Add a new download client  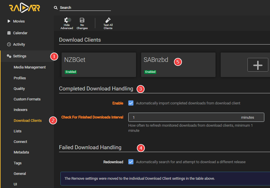click(x=258, y=65)
